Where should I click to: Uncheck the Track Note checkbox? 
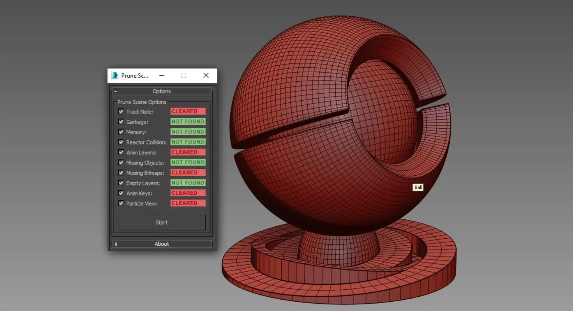(121, 112)
